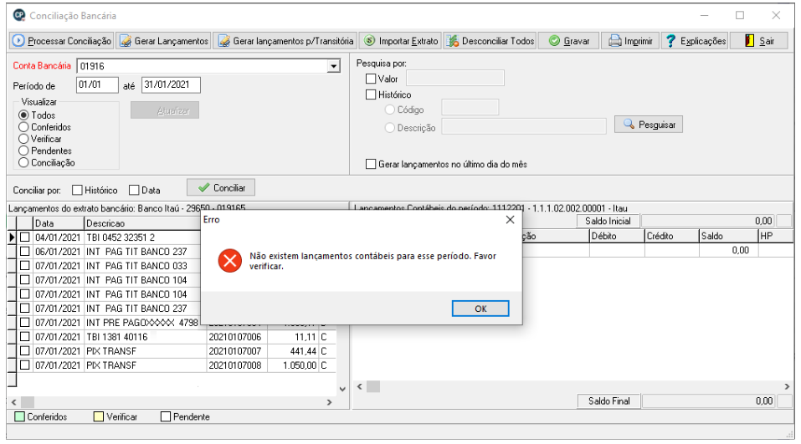Click right grid horizontal scrollbar left arrow
This screenshot has height=444, width=801.
360,387
